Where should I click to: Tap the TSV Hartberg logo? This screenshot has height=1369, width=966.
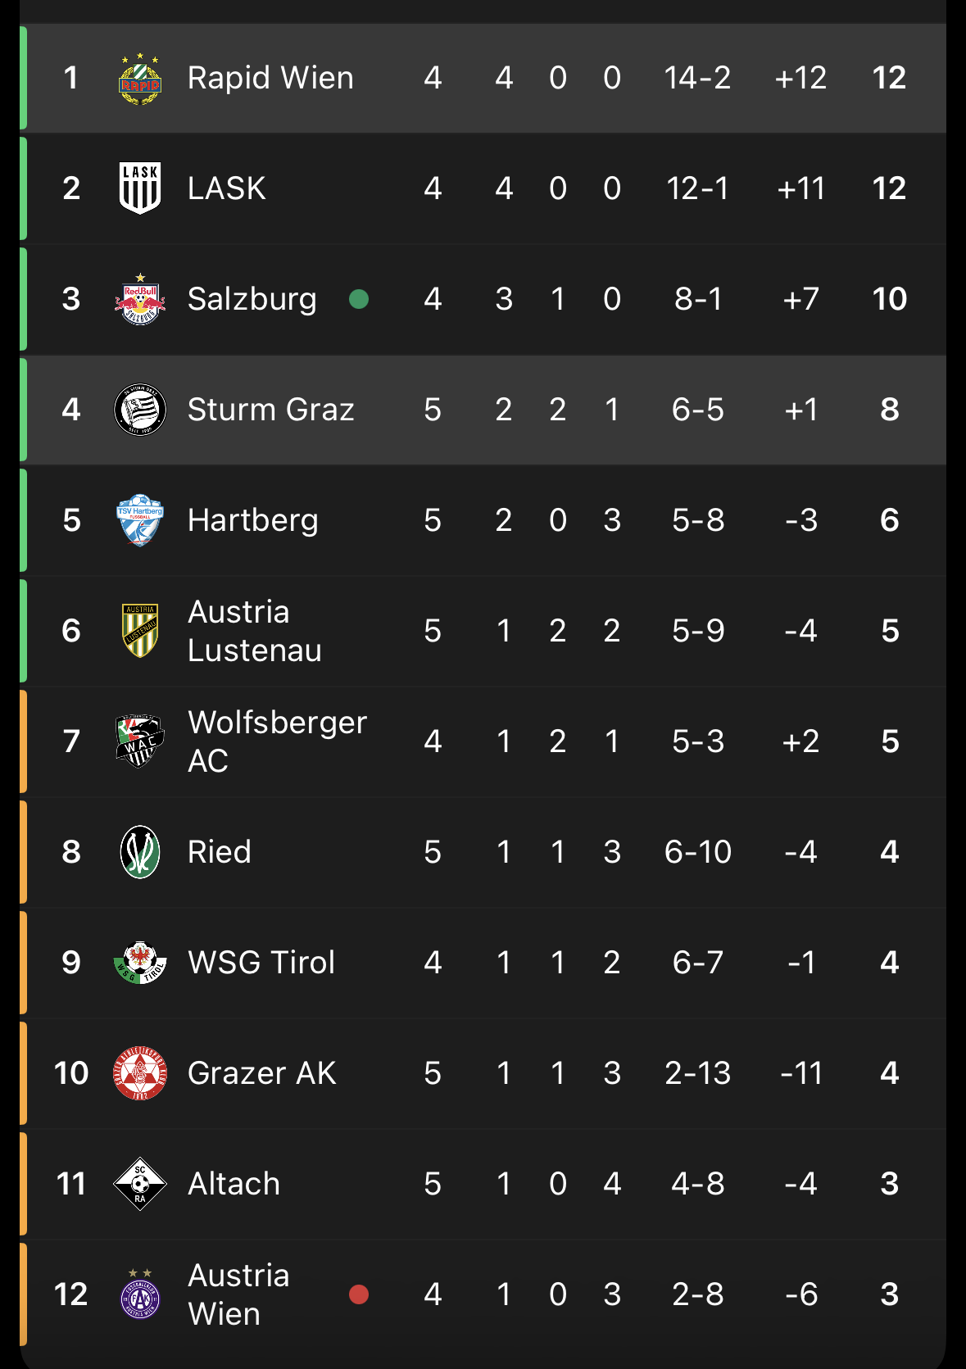pos(140,520)
